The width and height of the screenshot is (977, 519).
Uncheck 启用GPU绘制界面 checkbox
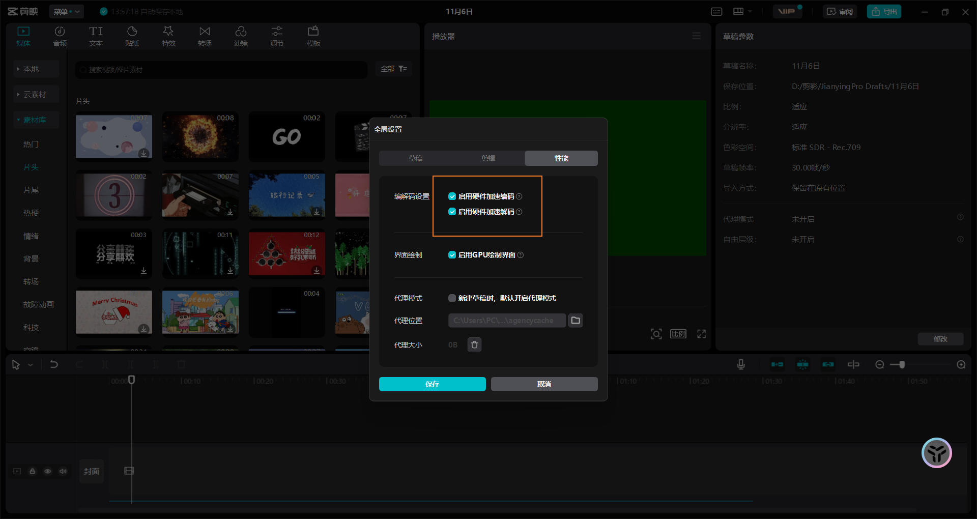(452, 255)
